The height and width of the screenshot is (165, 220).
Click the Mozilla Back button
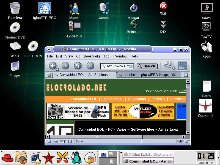(x=53, y=65)
